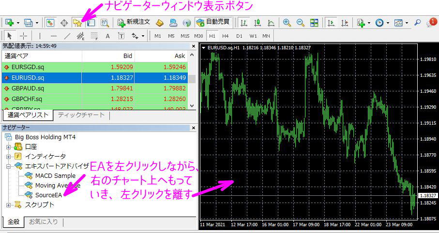439x233 pixels.
Task: Click the signals broadcast icon
Action: coord(186,23)
